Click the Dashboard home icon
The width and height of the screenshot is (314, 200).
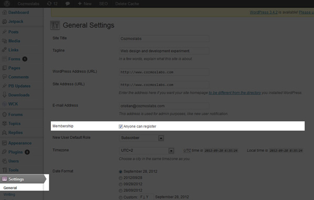4,13
